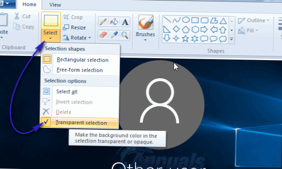Select the Magnifier tool
282x169 pixels.
[125, 35]
